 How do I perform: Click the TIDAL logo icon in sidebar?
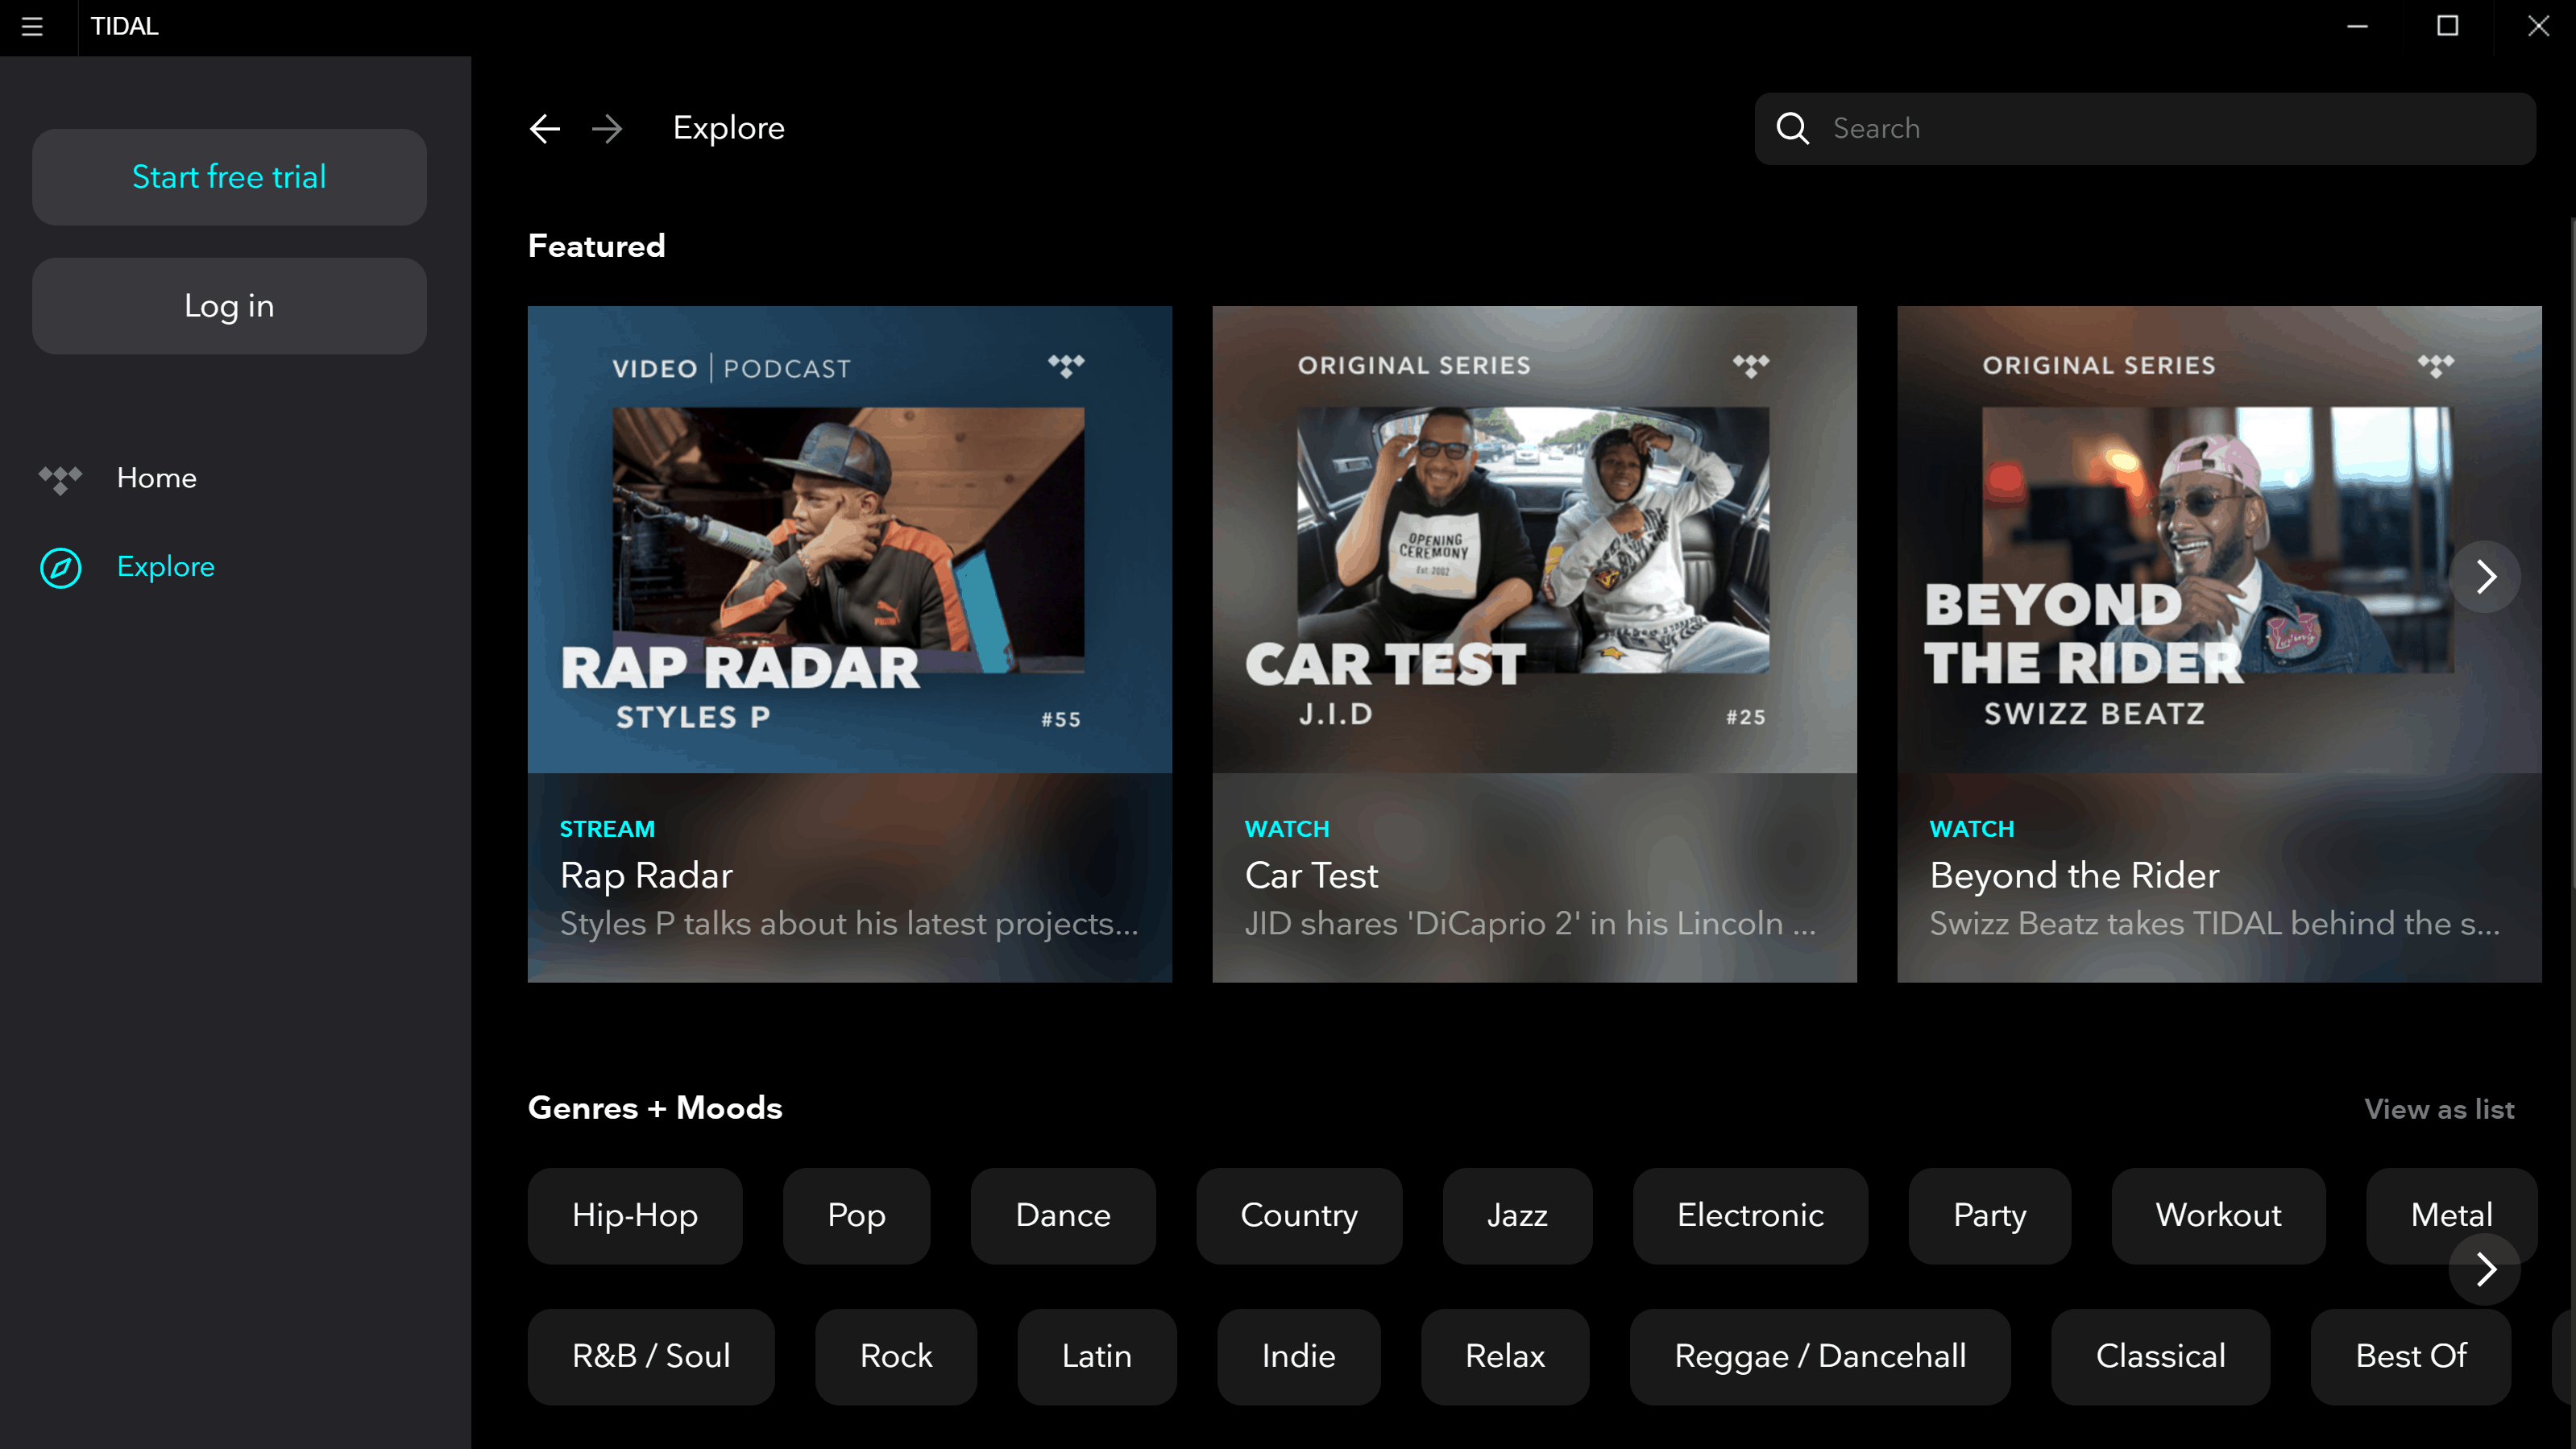point(62,478)
